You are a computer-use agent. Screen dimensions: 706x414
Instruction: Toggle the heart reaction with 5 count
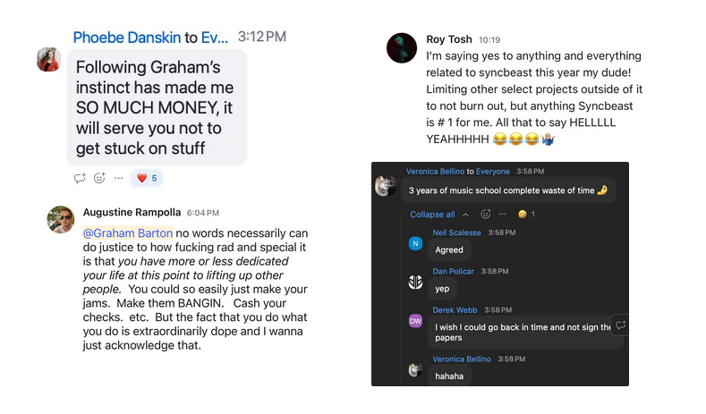click(147, 178)
